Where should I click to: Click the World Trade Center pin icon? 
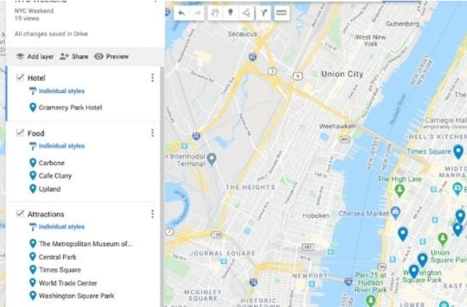pos(33,283)
